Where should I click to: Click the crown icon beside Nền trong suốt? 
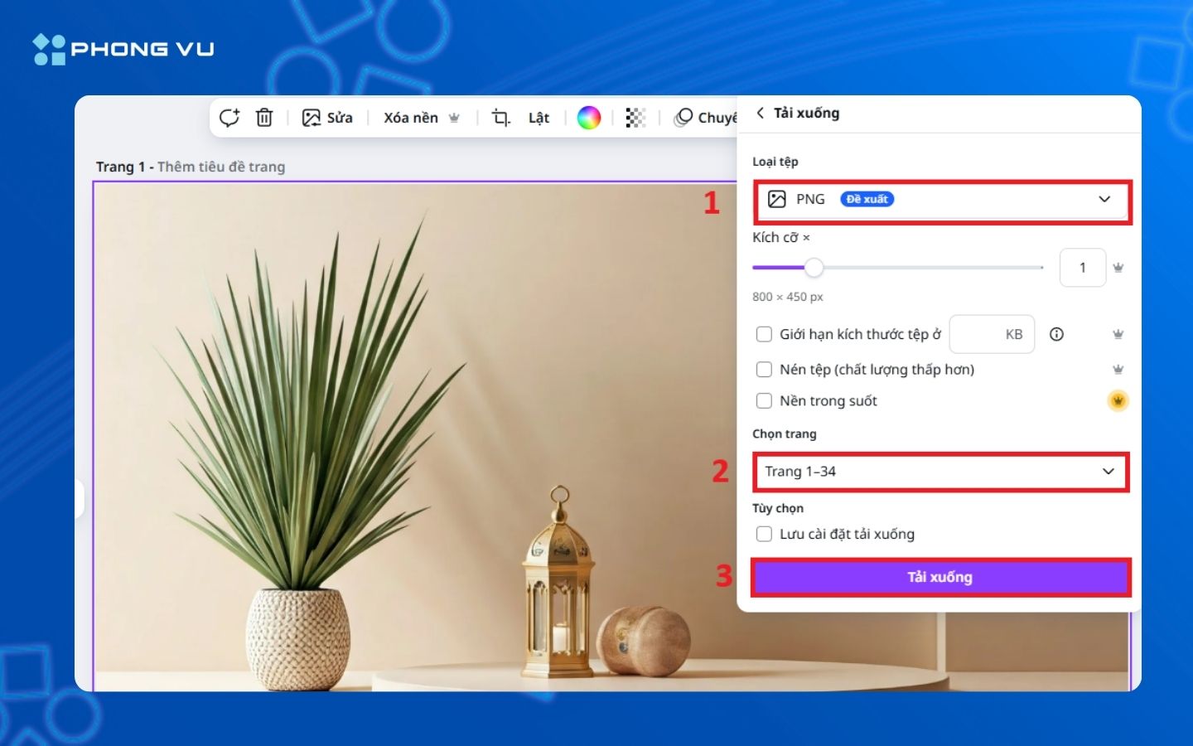tap(1117, 400)
